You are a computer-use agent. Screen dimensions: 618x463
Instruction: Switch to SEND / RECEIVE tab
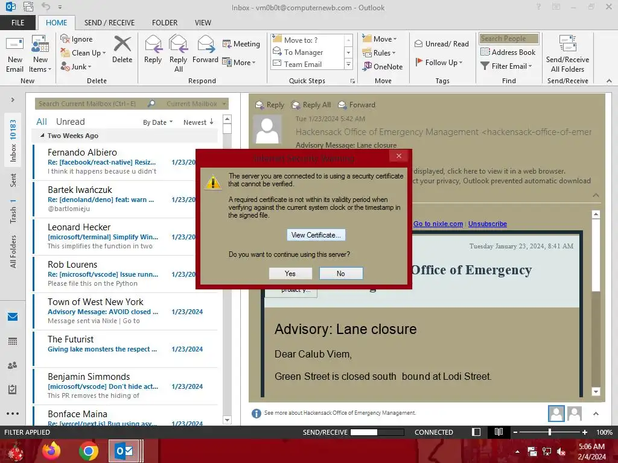(109, 22)
